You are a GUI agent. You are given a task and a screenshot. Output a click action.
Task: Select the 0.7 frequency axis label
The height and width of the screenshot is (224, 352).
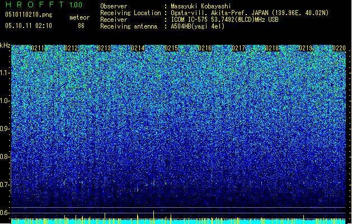coord(4,185)
